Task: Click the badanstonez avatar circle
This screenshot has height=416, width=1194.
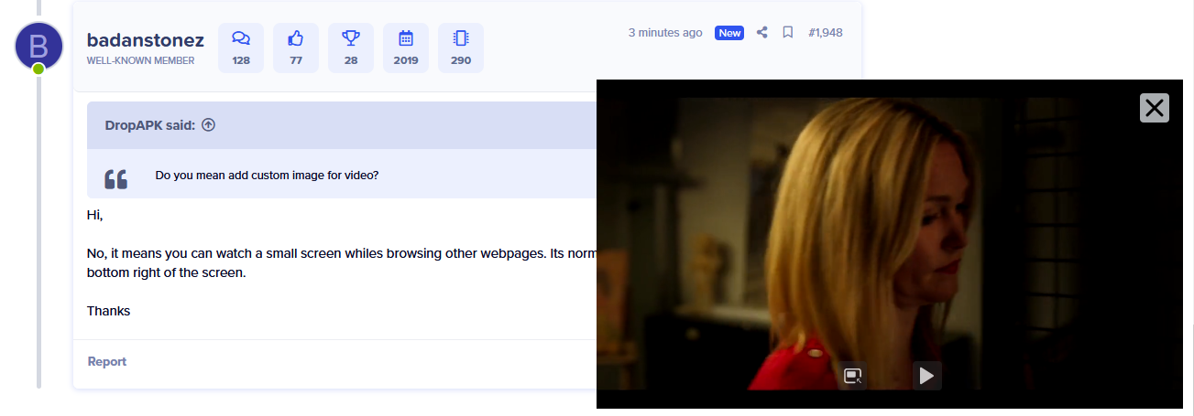Action: [x=38, y=47]
